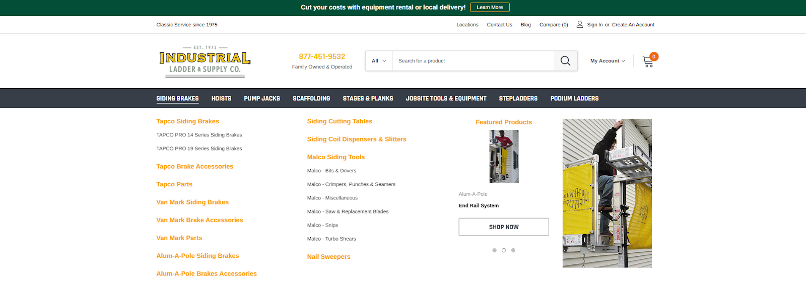
Task: Click inside the product search field
Action: click(x=473, y=61)
